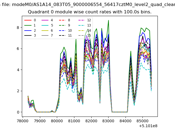The width and height of the screenshot is (175, 131).
Task: Click the 80000 tick label on the x-axis
Action: pyautogui.click(x=57, y=120)
